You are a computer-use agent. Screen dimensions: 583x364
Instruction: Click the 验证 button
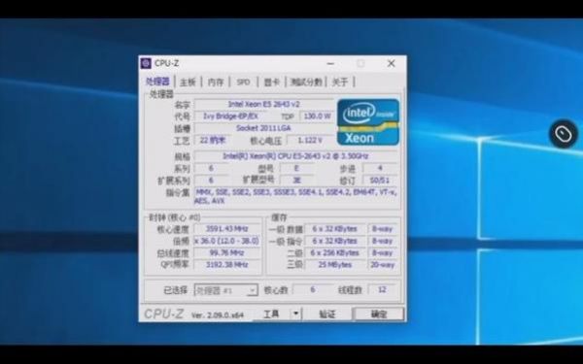327,314
